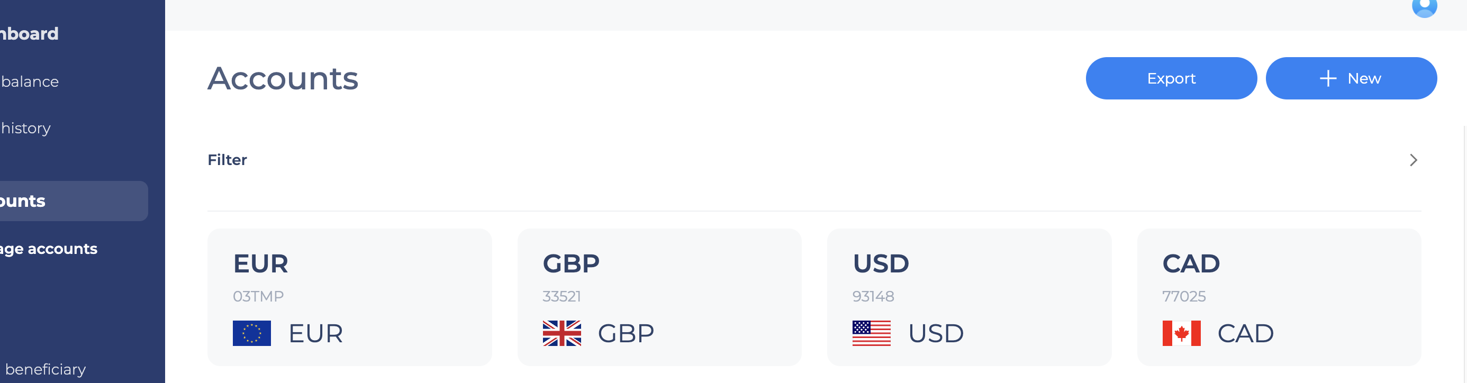Screen dimensions: 1467x383
Task: Click the Canada flag icon
Action: point(1181,333)
